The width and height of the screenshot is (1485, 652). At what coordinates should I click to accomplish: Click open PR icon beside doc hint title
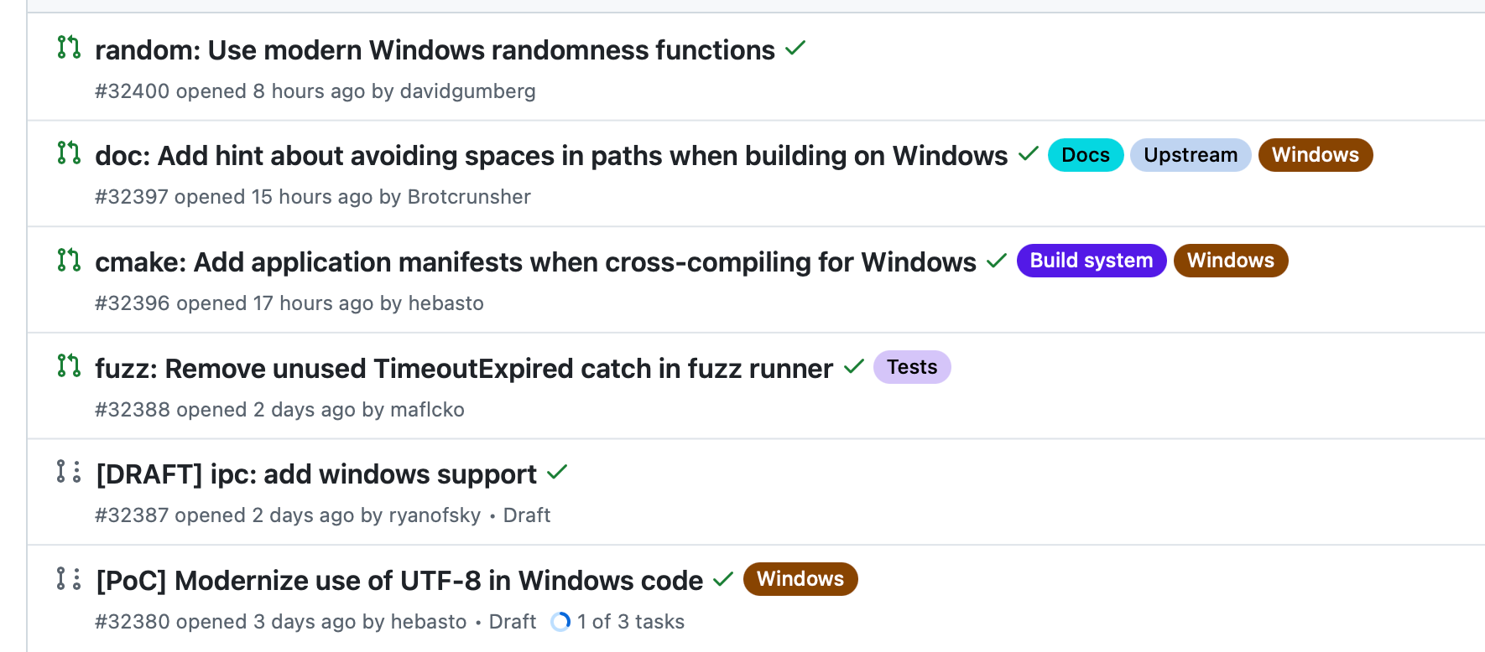(69, 153)
